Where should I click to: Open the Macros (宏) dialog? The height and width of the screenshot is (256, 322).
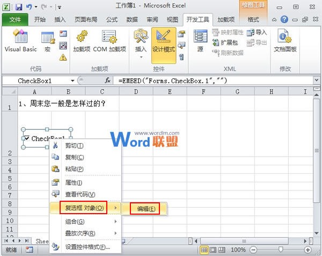point(48,42)
